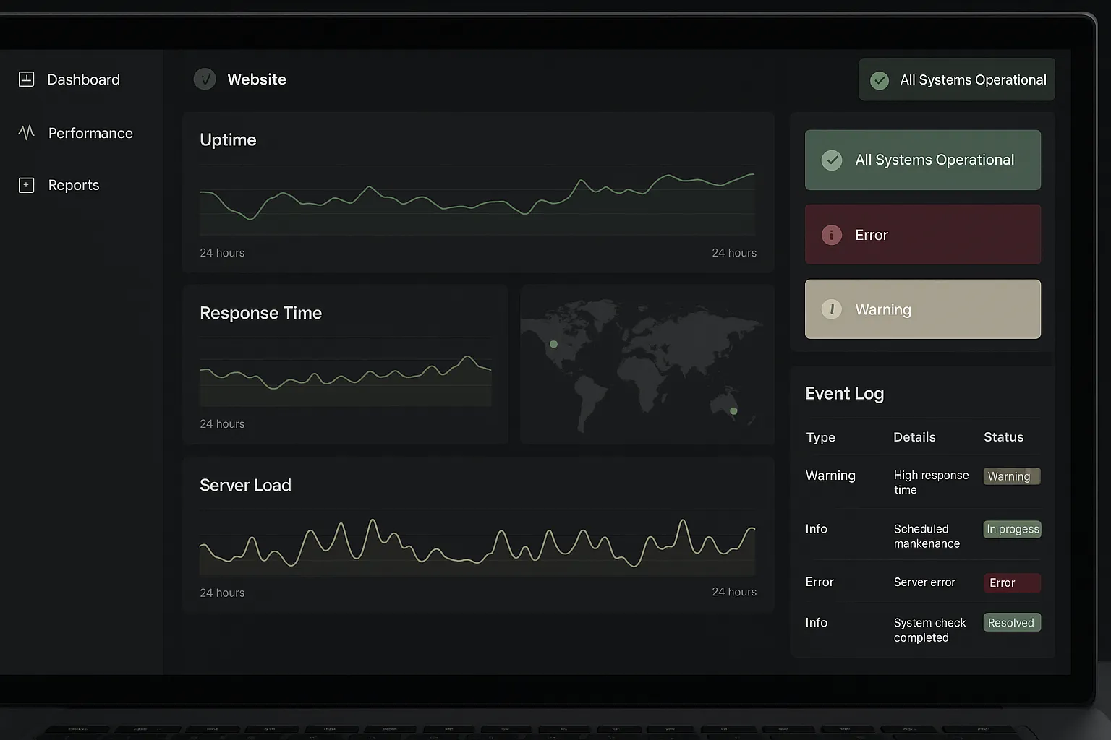Click the In progess status badge
The width and height of the screenshot is (1111, 740).
pyautogui.click(x=1013, y=529)
